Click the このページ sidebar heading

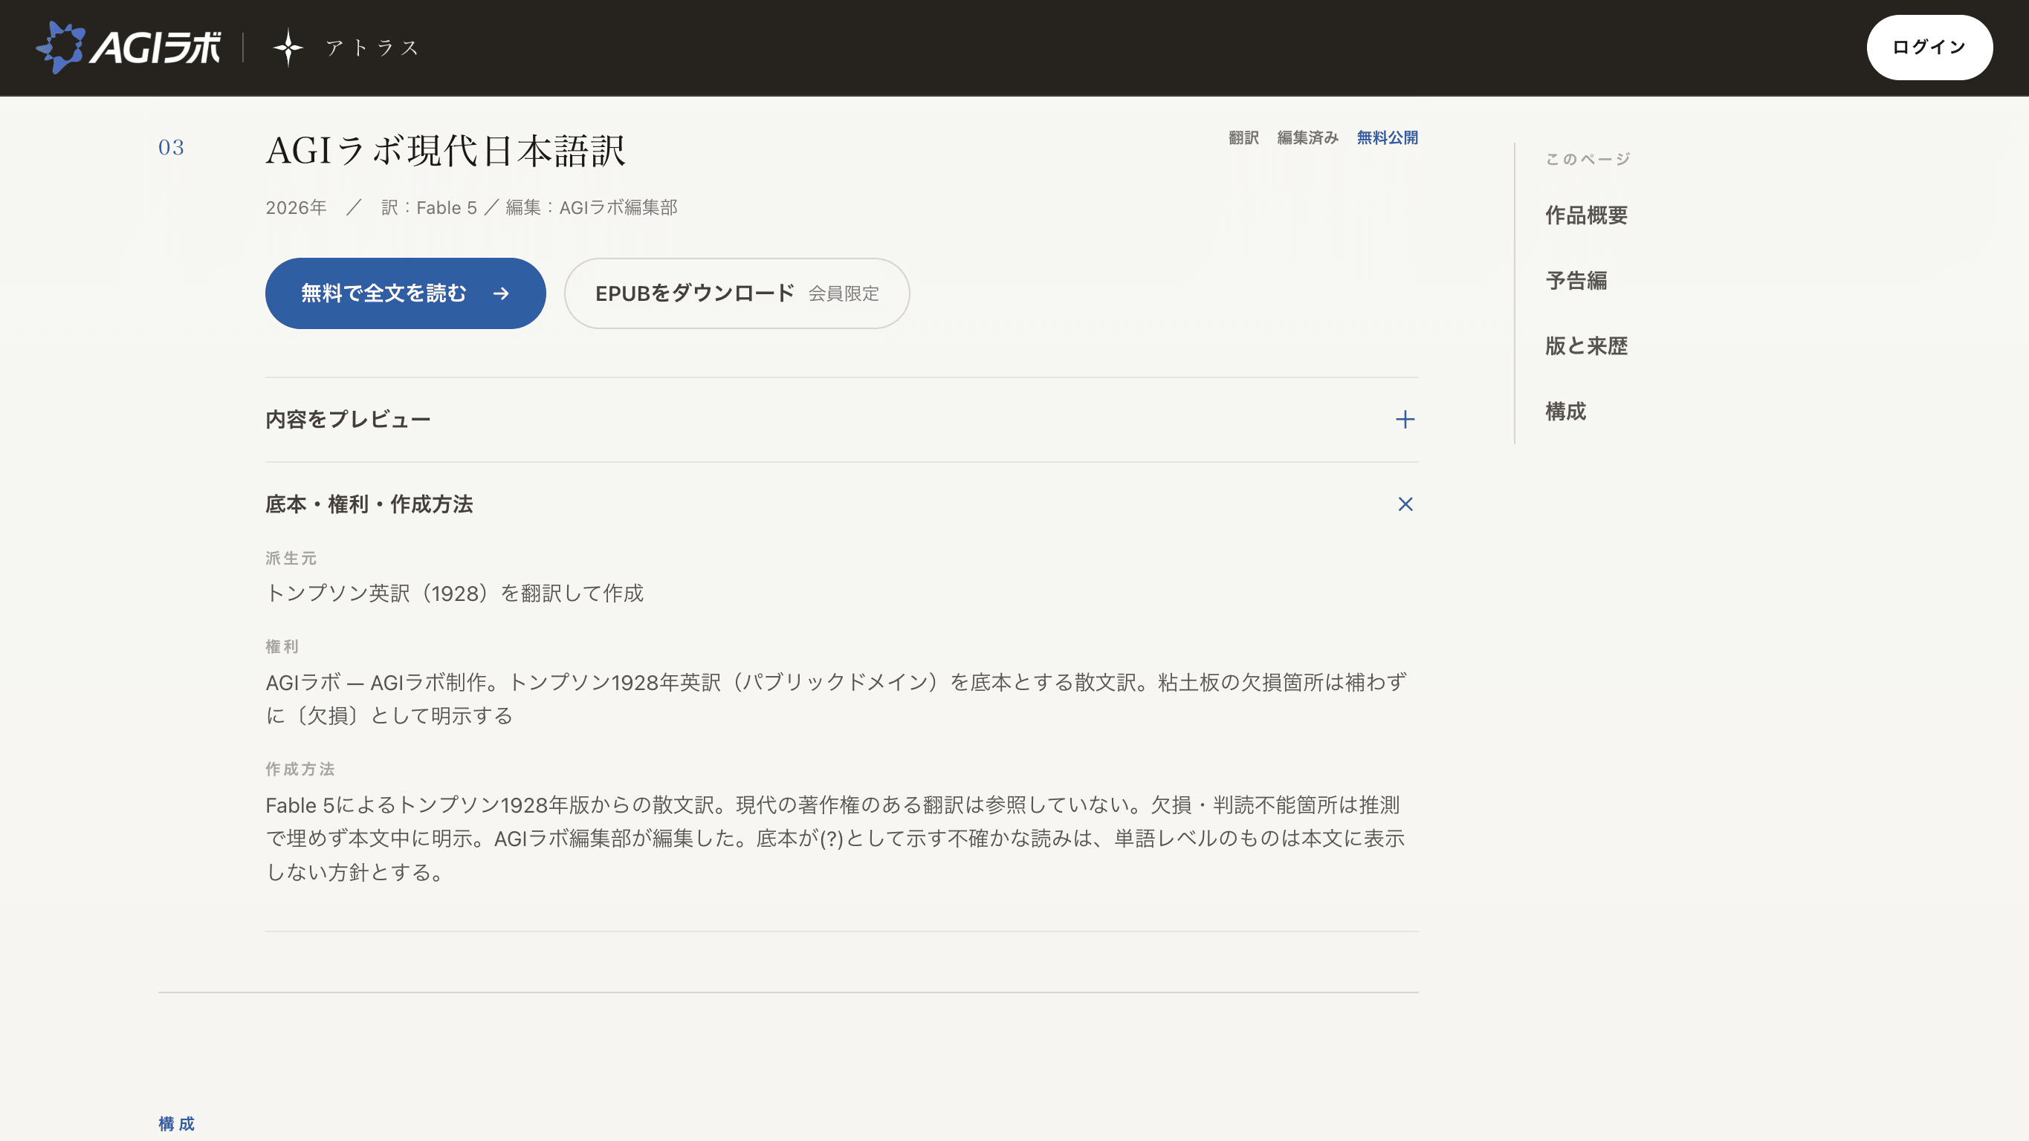[1587, 159]
